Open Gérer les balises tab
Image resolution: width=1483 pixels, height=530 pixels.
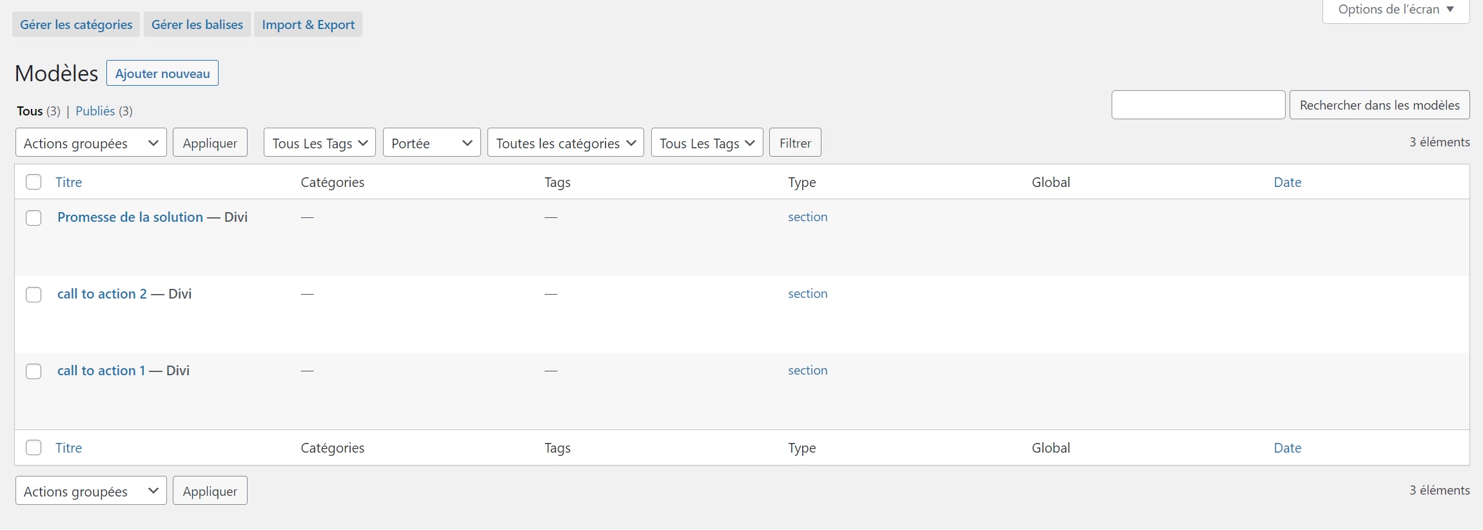coord(197,25)
